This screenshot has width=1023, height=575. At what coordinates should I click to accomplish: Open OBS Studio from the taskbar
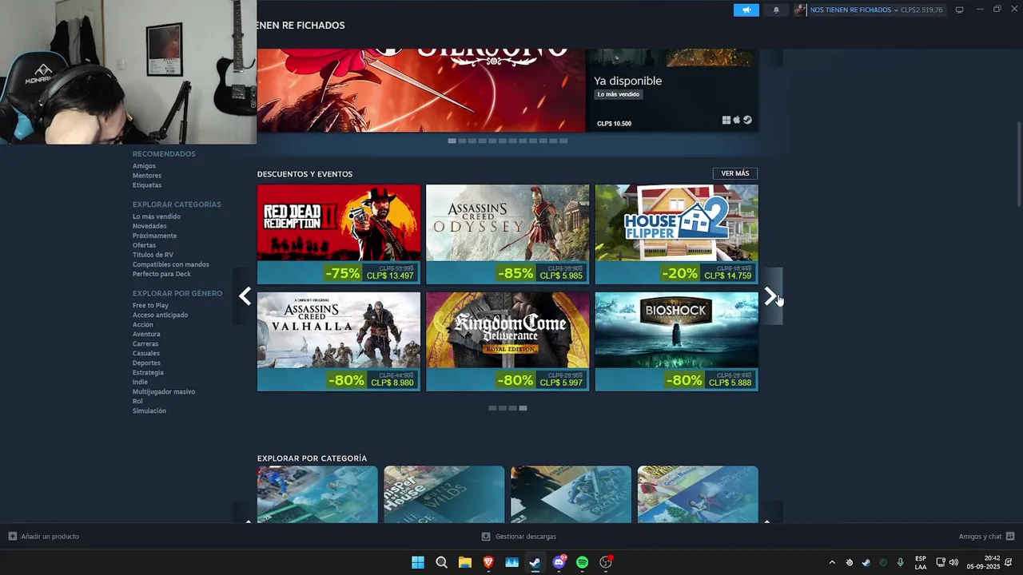pyautogui.click(x=606, y=562)
